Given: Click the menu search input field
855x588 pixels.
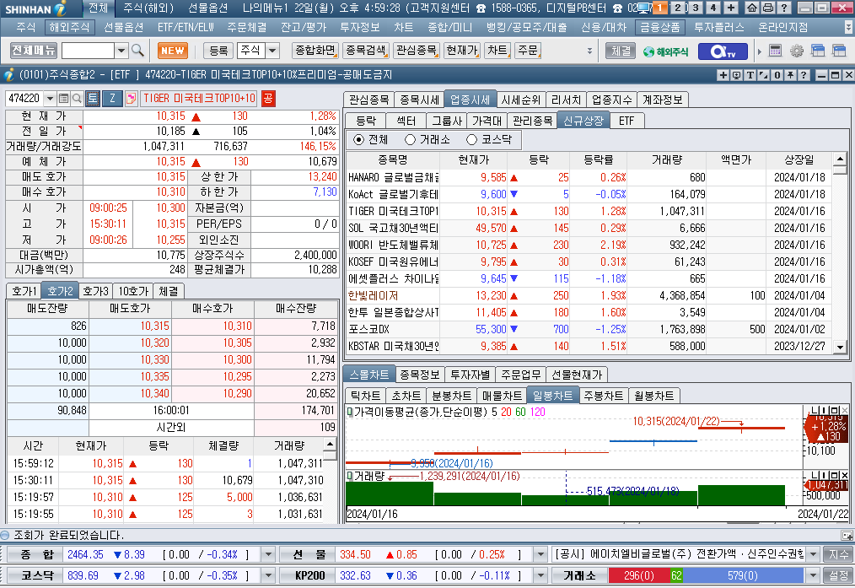Looking at the screenshot, I should (x=89, y=51).
